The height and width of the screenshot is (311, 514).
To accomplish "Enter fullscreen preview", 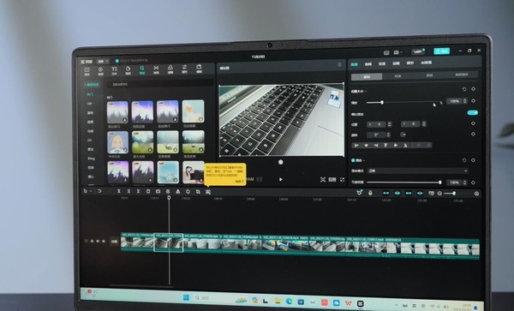I will tap(342, 180).
